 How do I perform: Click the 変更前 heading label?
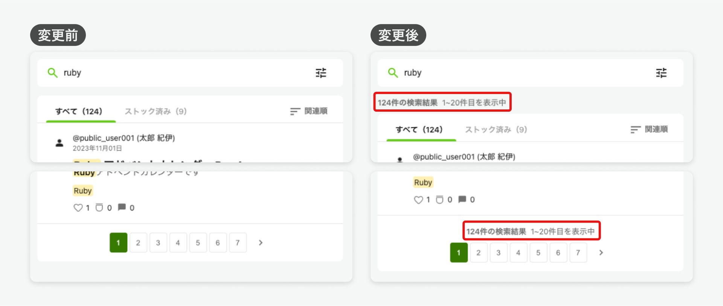(x=58, y=35)
